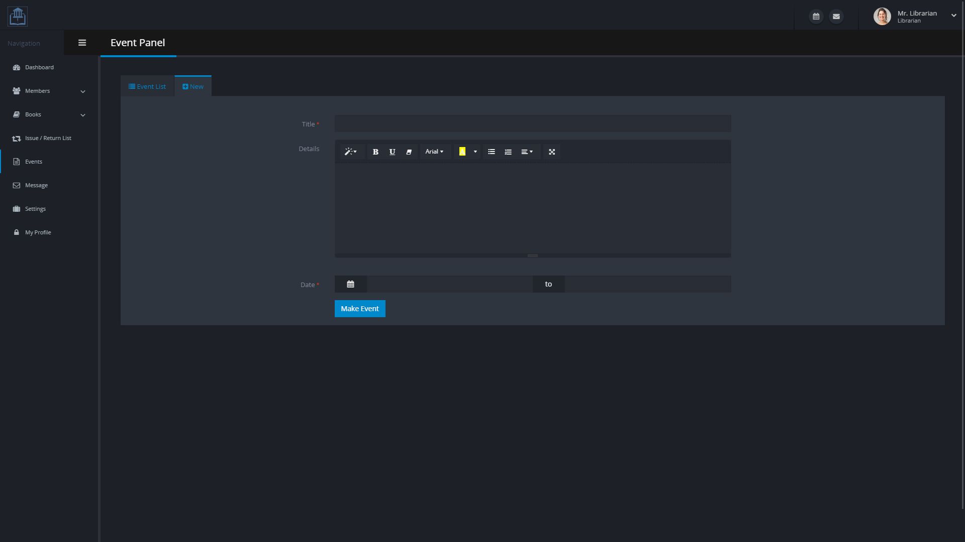Click into the Title input field
The width and height of the screenshot is (965, 542).
tap(533, 123)
